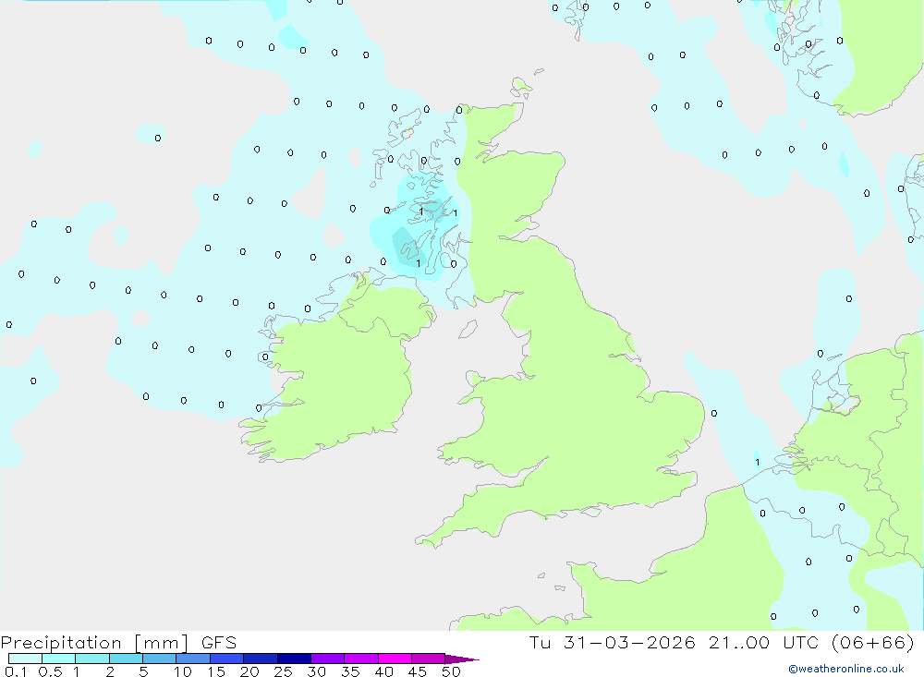
Task: Pick the 2–5 mm legend swatch
Action: [x=126, y=659]
